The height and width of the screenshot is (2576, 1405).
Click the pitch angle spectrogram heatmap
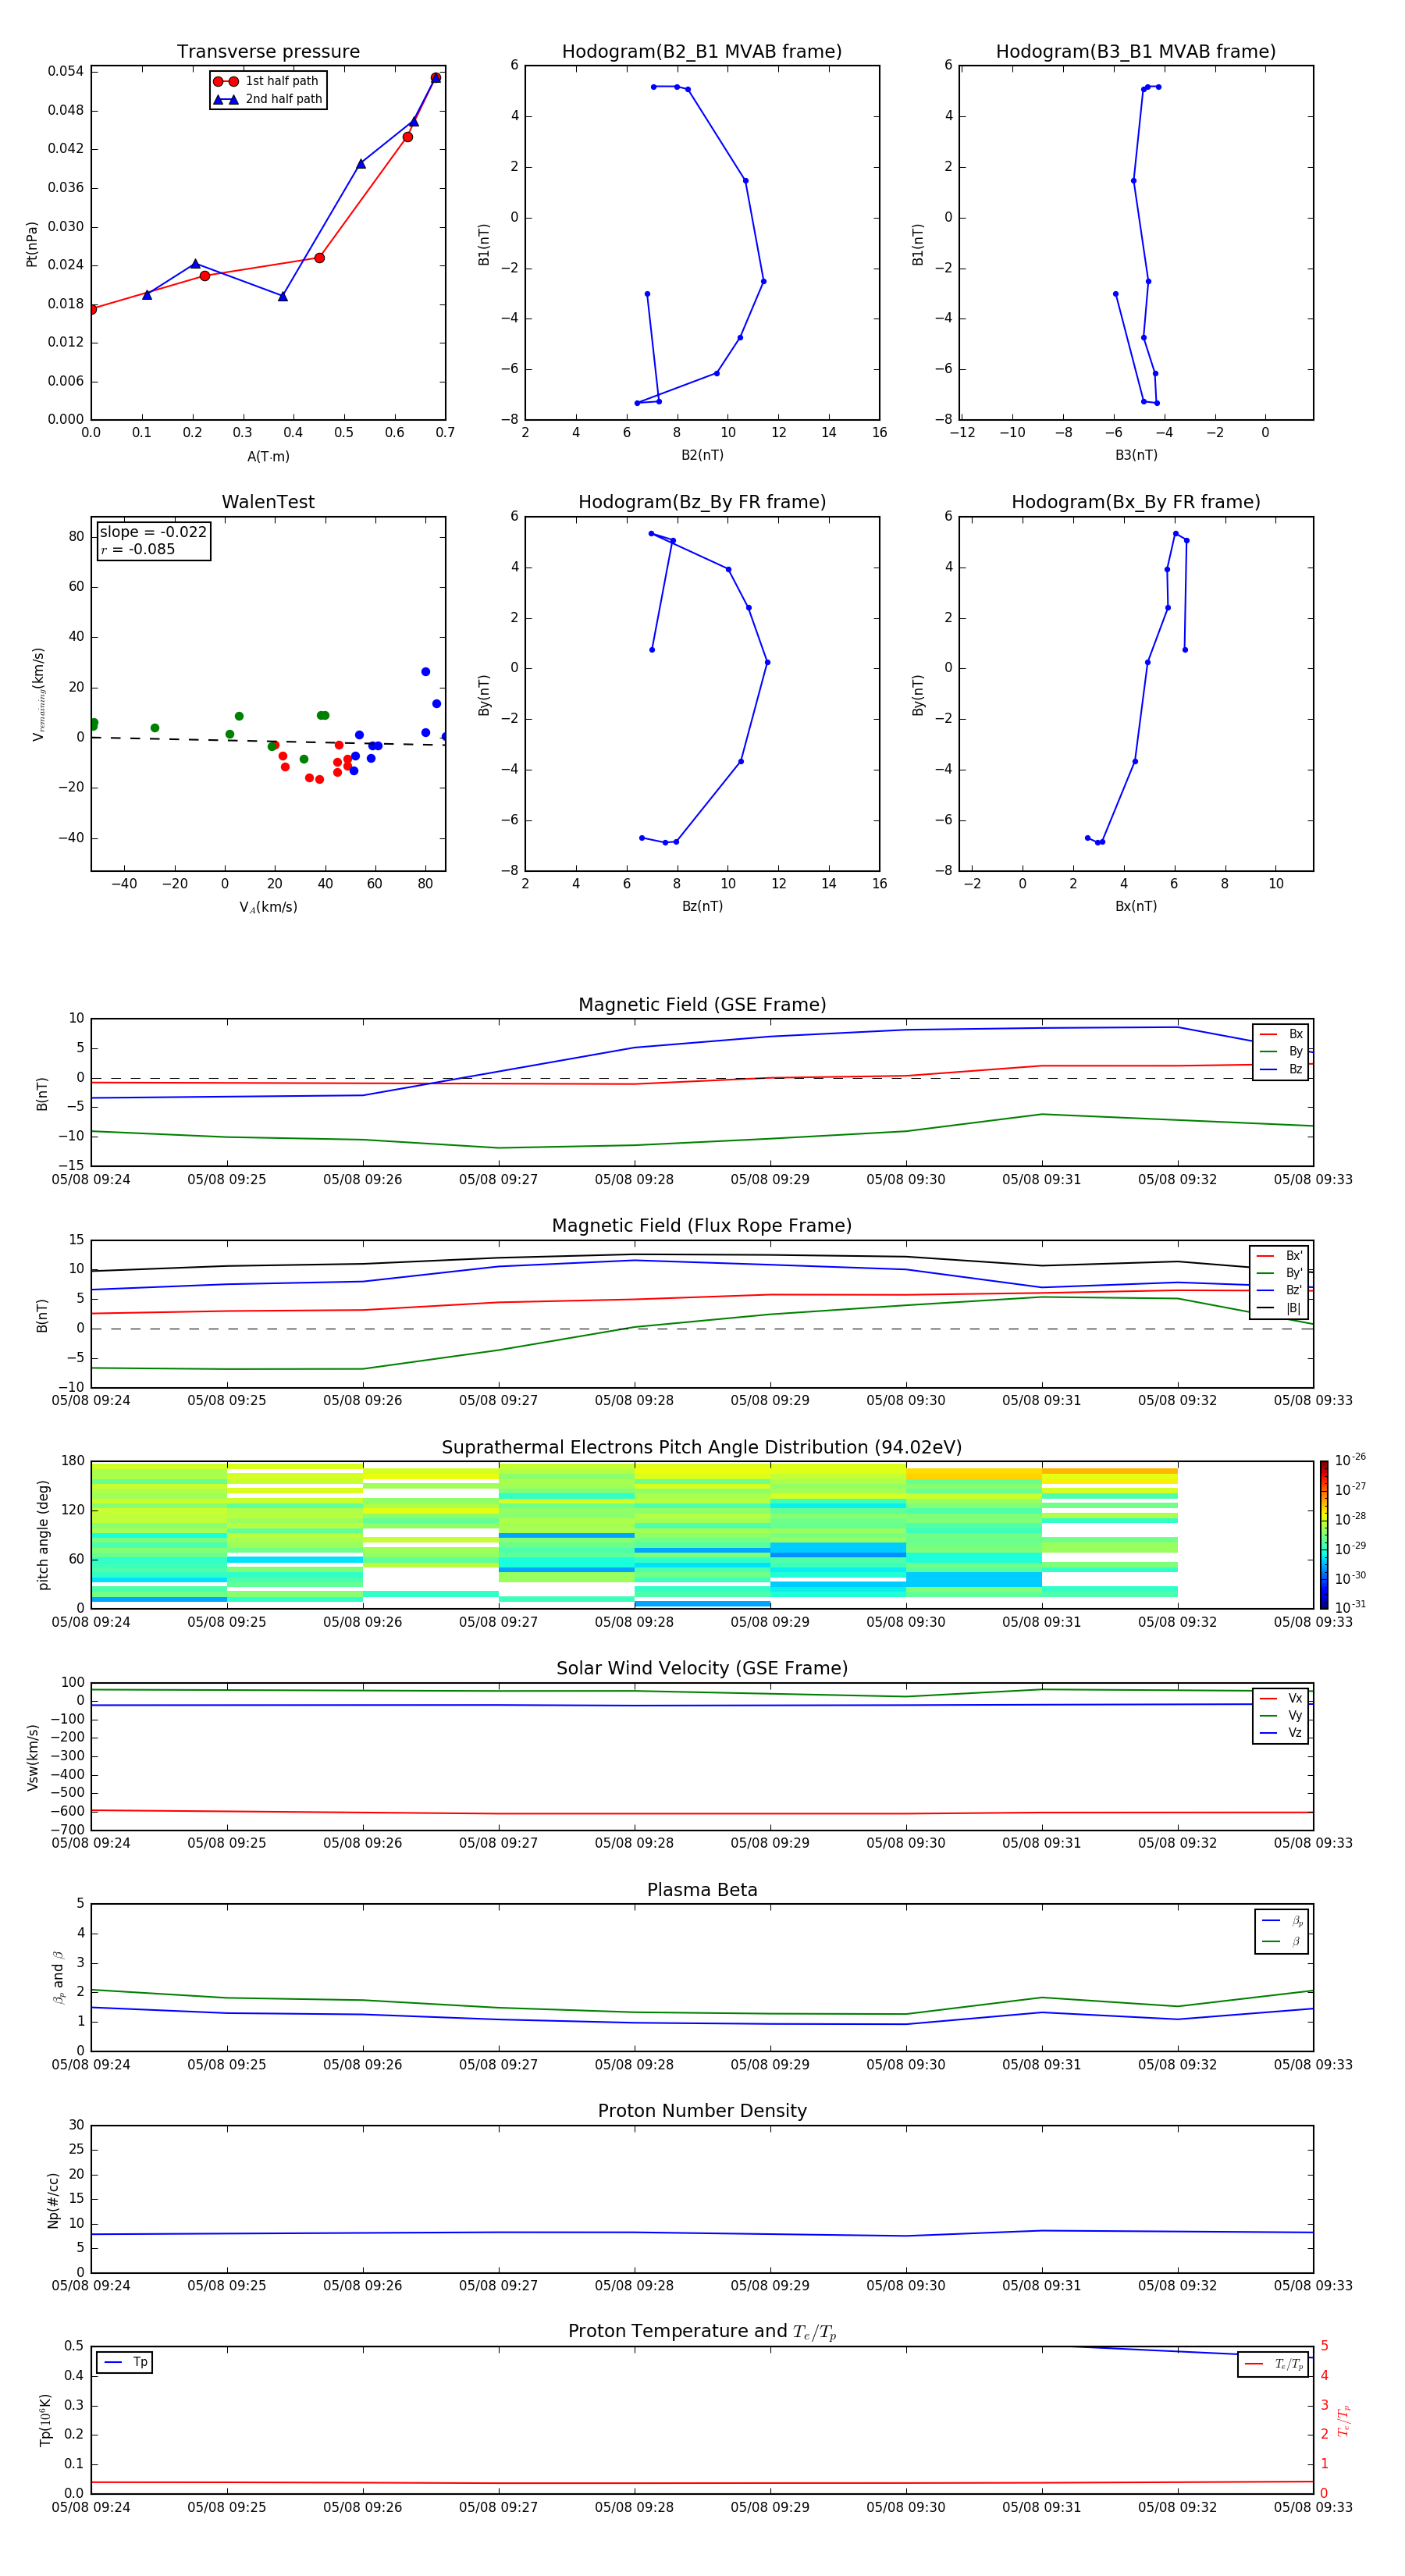(x=702, y=1535)
